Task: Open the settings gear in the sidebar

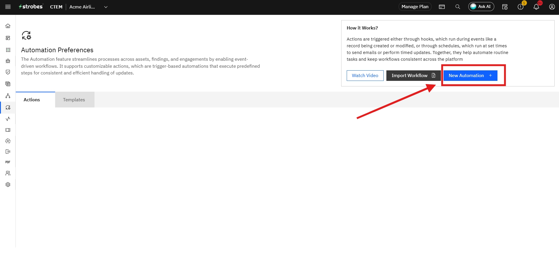Action: tap(8, 185)
